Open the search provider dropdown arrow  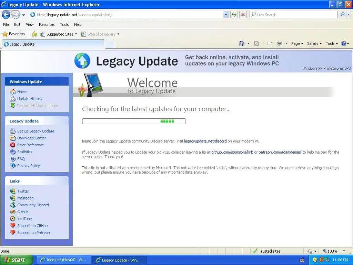coord(348,14)
